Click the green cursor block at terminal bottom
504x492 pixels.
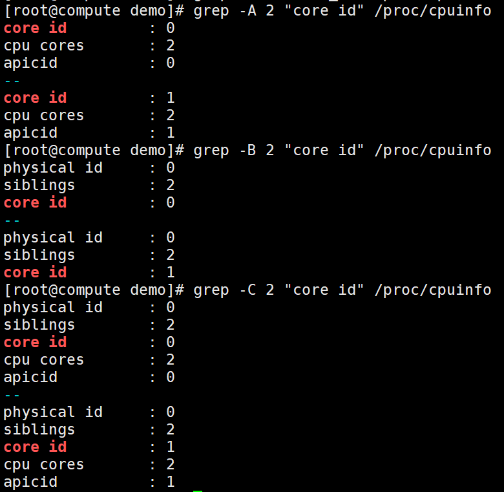198,490
